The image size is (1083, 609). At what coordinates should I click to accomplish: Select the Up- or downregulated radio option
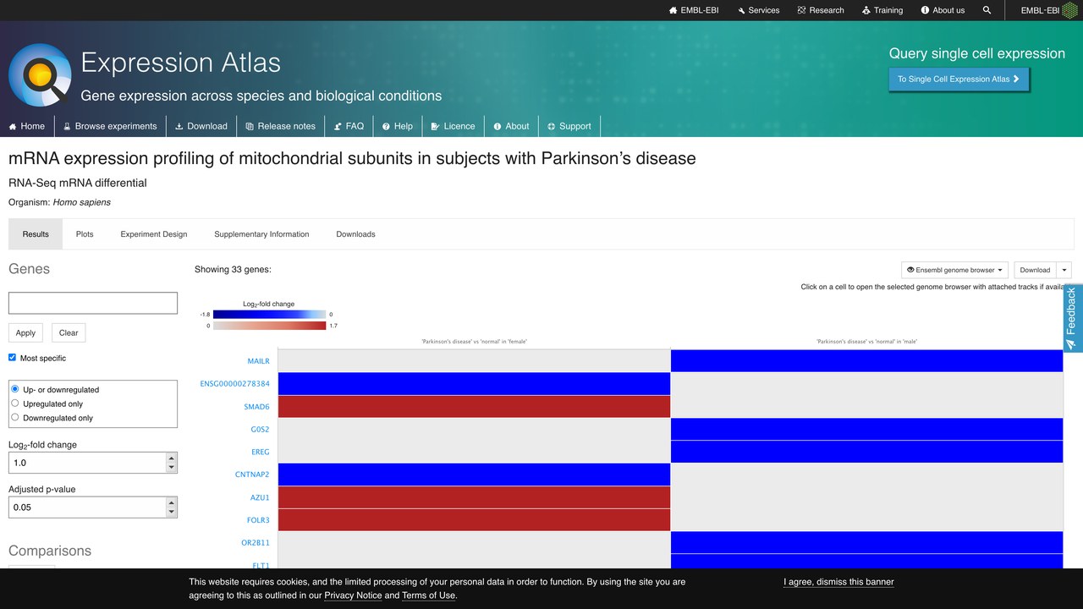coord(15,389)
